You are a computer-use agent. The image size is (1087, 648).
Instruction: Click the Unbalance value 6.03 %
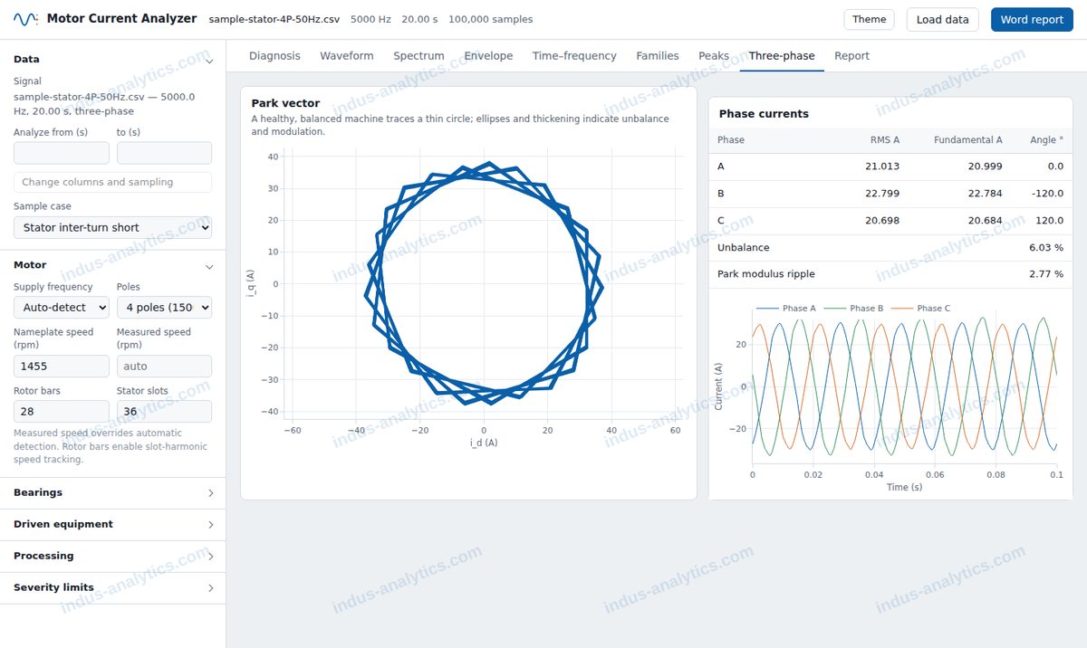click(x=1046, y=248)
